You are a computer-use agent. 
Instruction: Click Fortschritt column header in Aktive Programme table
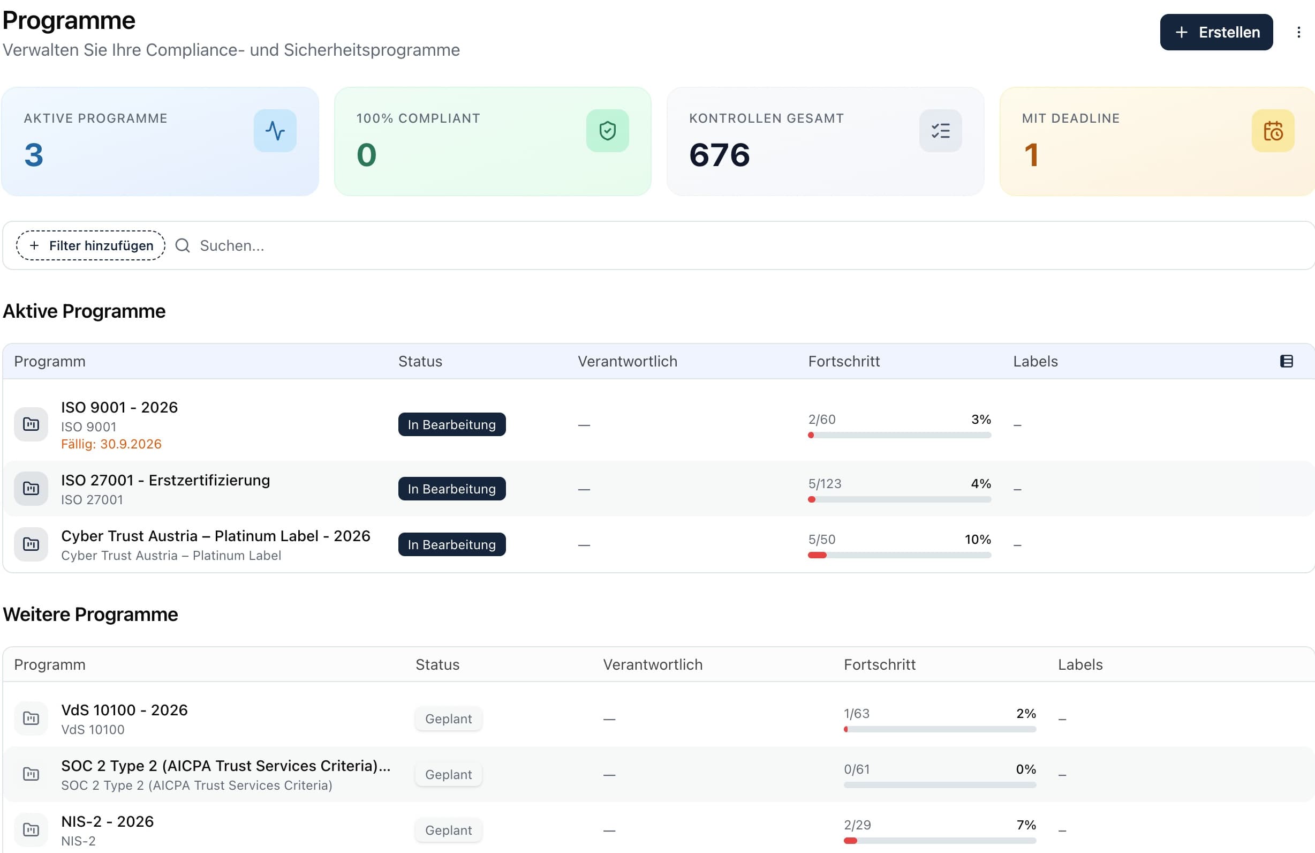coord(844,361)
